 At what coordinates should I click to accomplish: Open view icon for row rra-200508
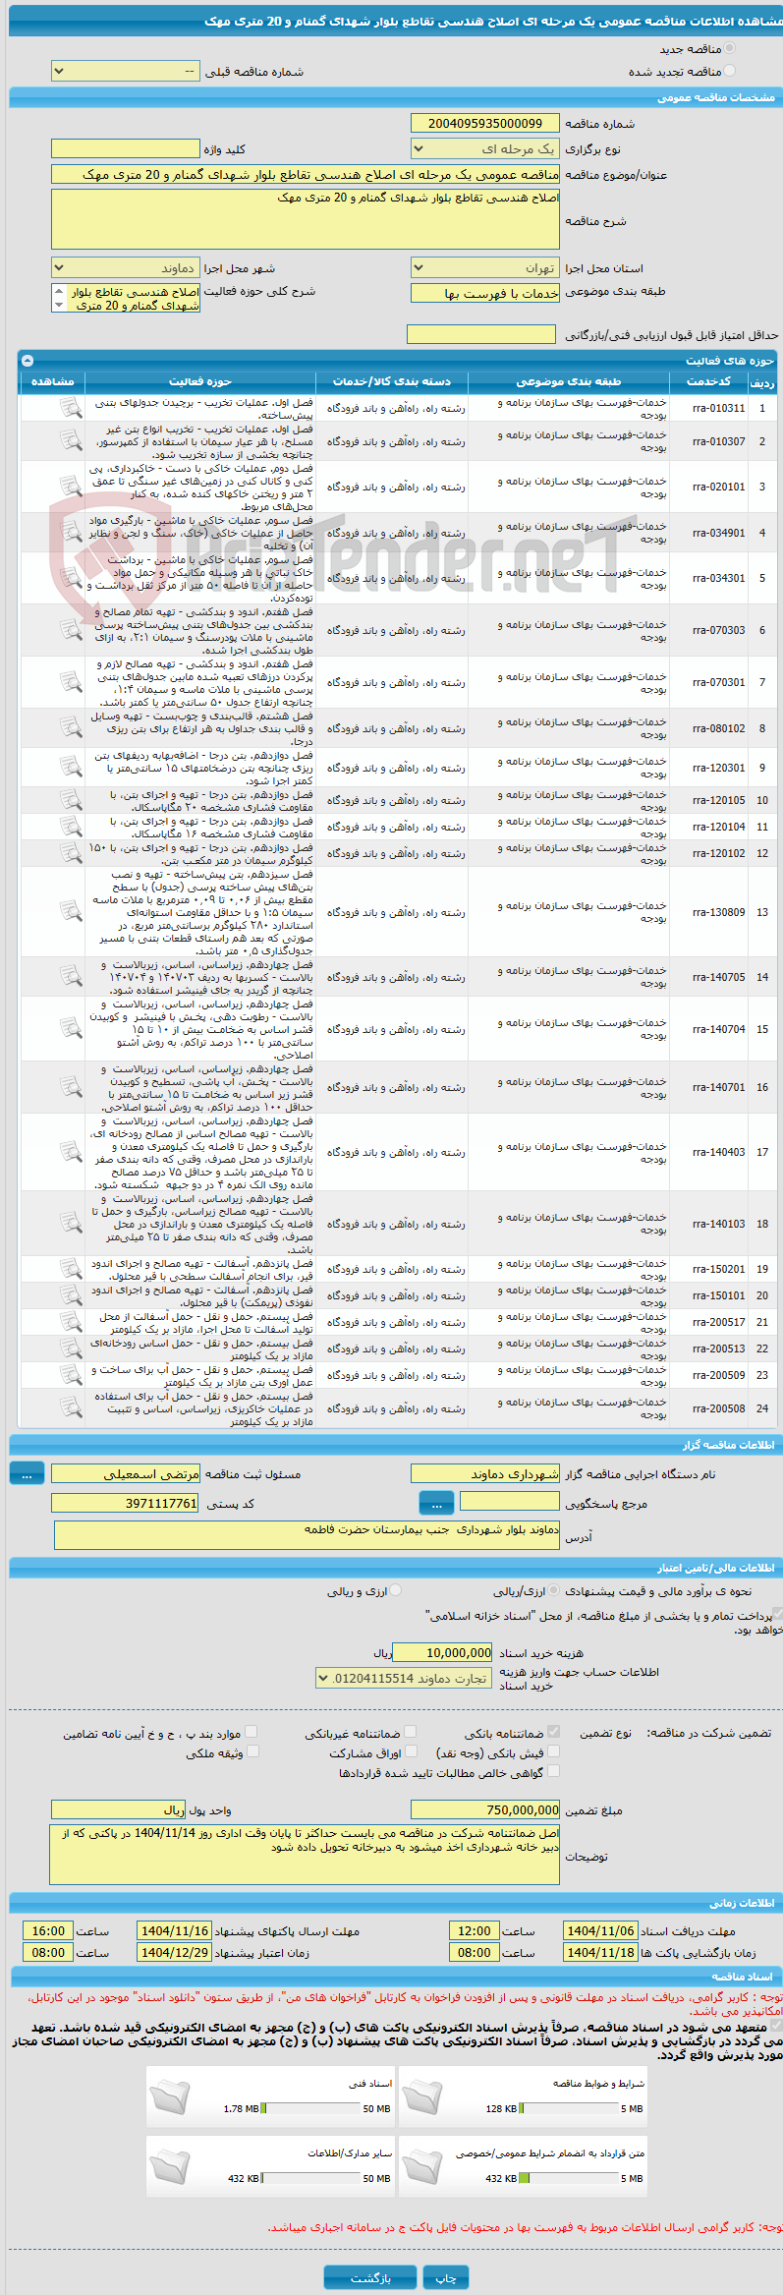point(71,1408)
